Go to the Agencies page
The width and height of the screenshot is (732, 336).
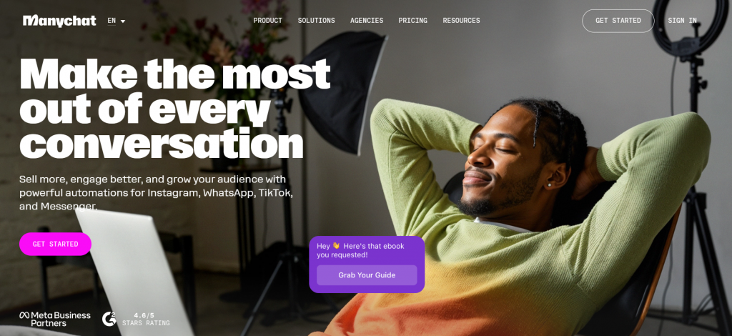[367, 21]
